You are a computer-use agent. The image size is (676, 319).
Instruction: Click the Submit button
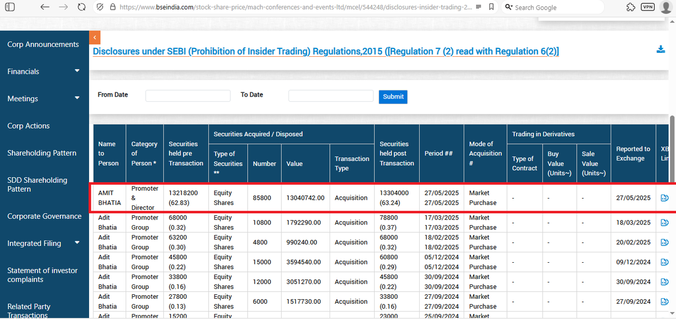[x=393, y=96]
